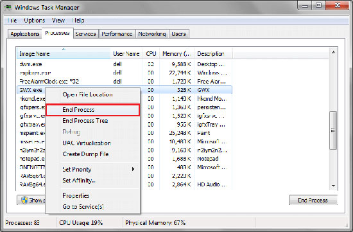Click the End Process button at bottom right
This screenshot has height=232, width=353.
click(313, 200)
